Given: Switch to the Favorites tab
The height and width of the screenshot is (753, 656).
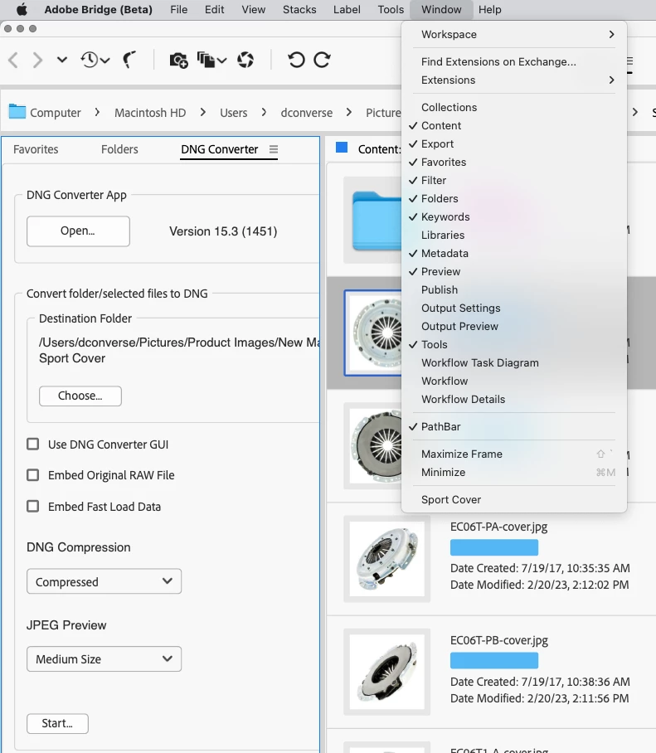Looking at the screenshot, I should [36, 149].
